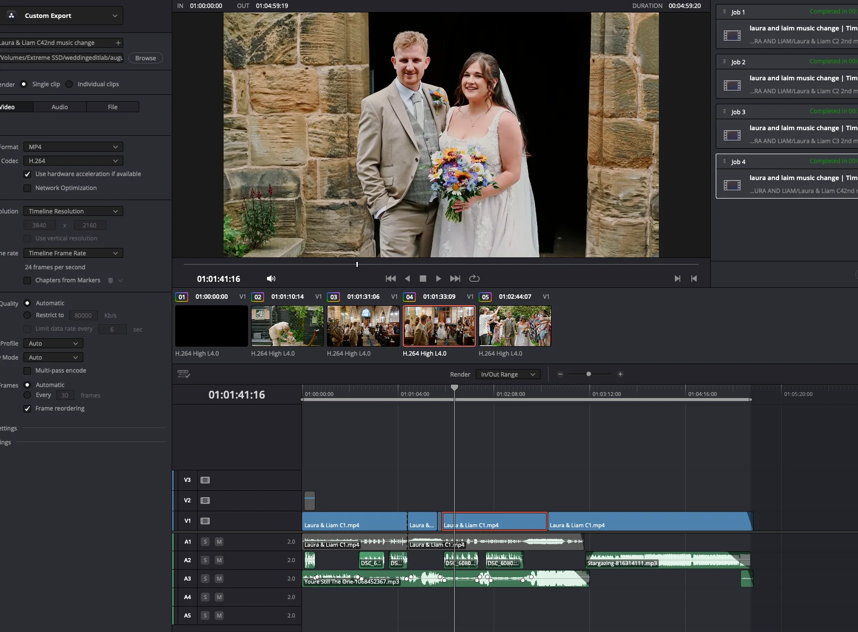
Task: Enable Chapters from Markers checkbox
Action: pos(27,280)
